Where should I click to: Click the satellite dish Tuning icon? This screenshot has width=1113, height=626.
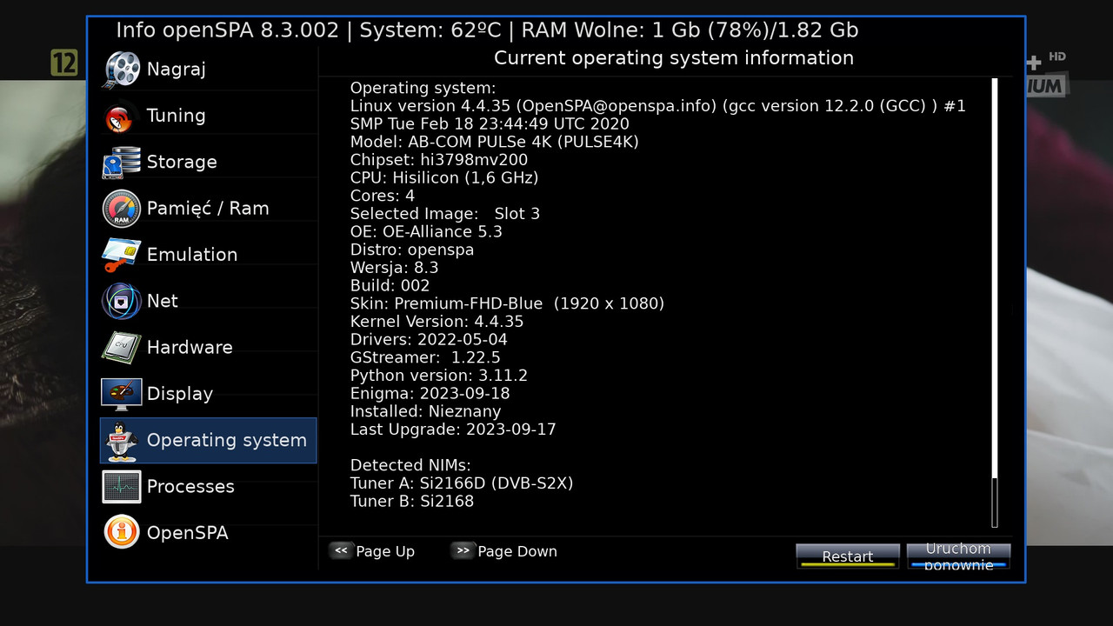click(x=121, y=116)
